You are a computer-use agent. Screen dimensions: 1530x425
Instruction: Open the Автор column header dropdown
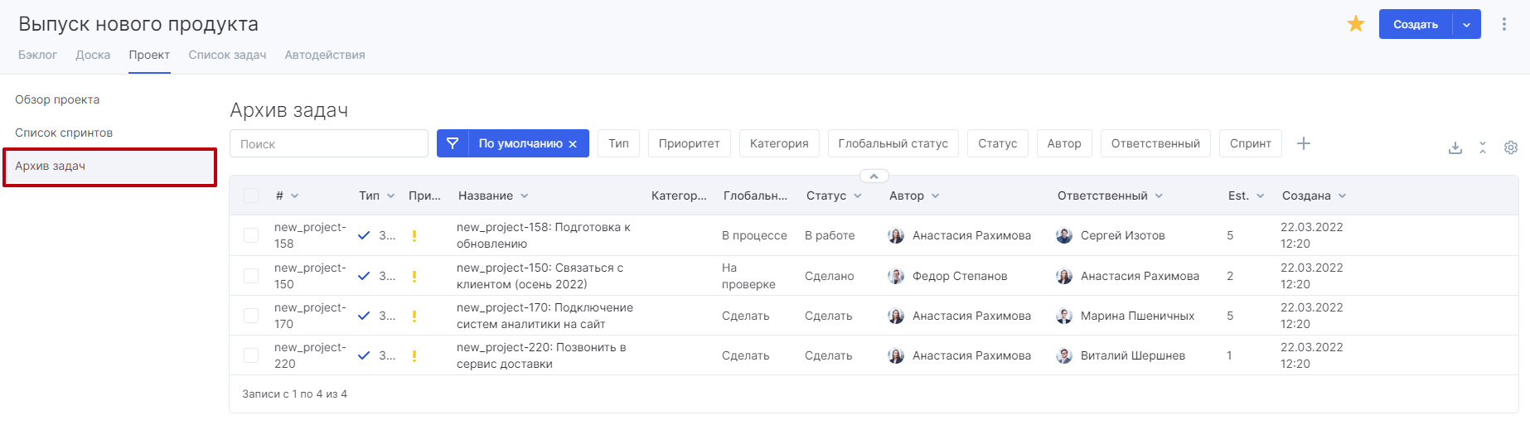[935, 196]
